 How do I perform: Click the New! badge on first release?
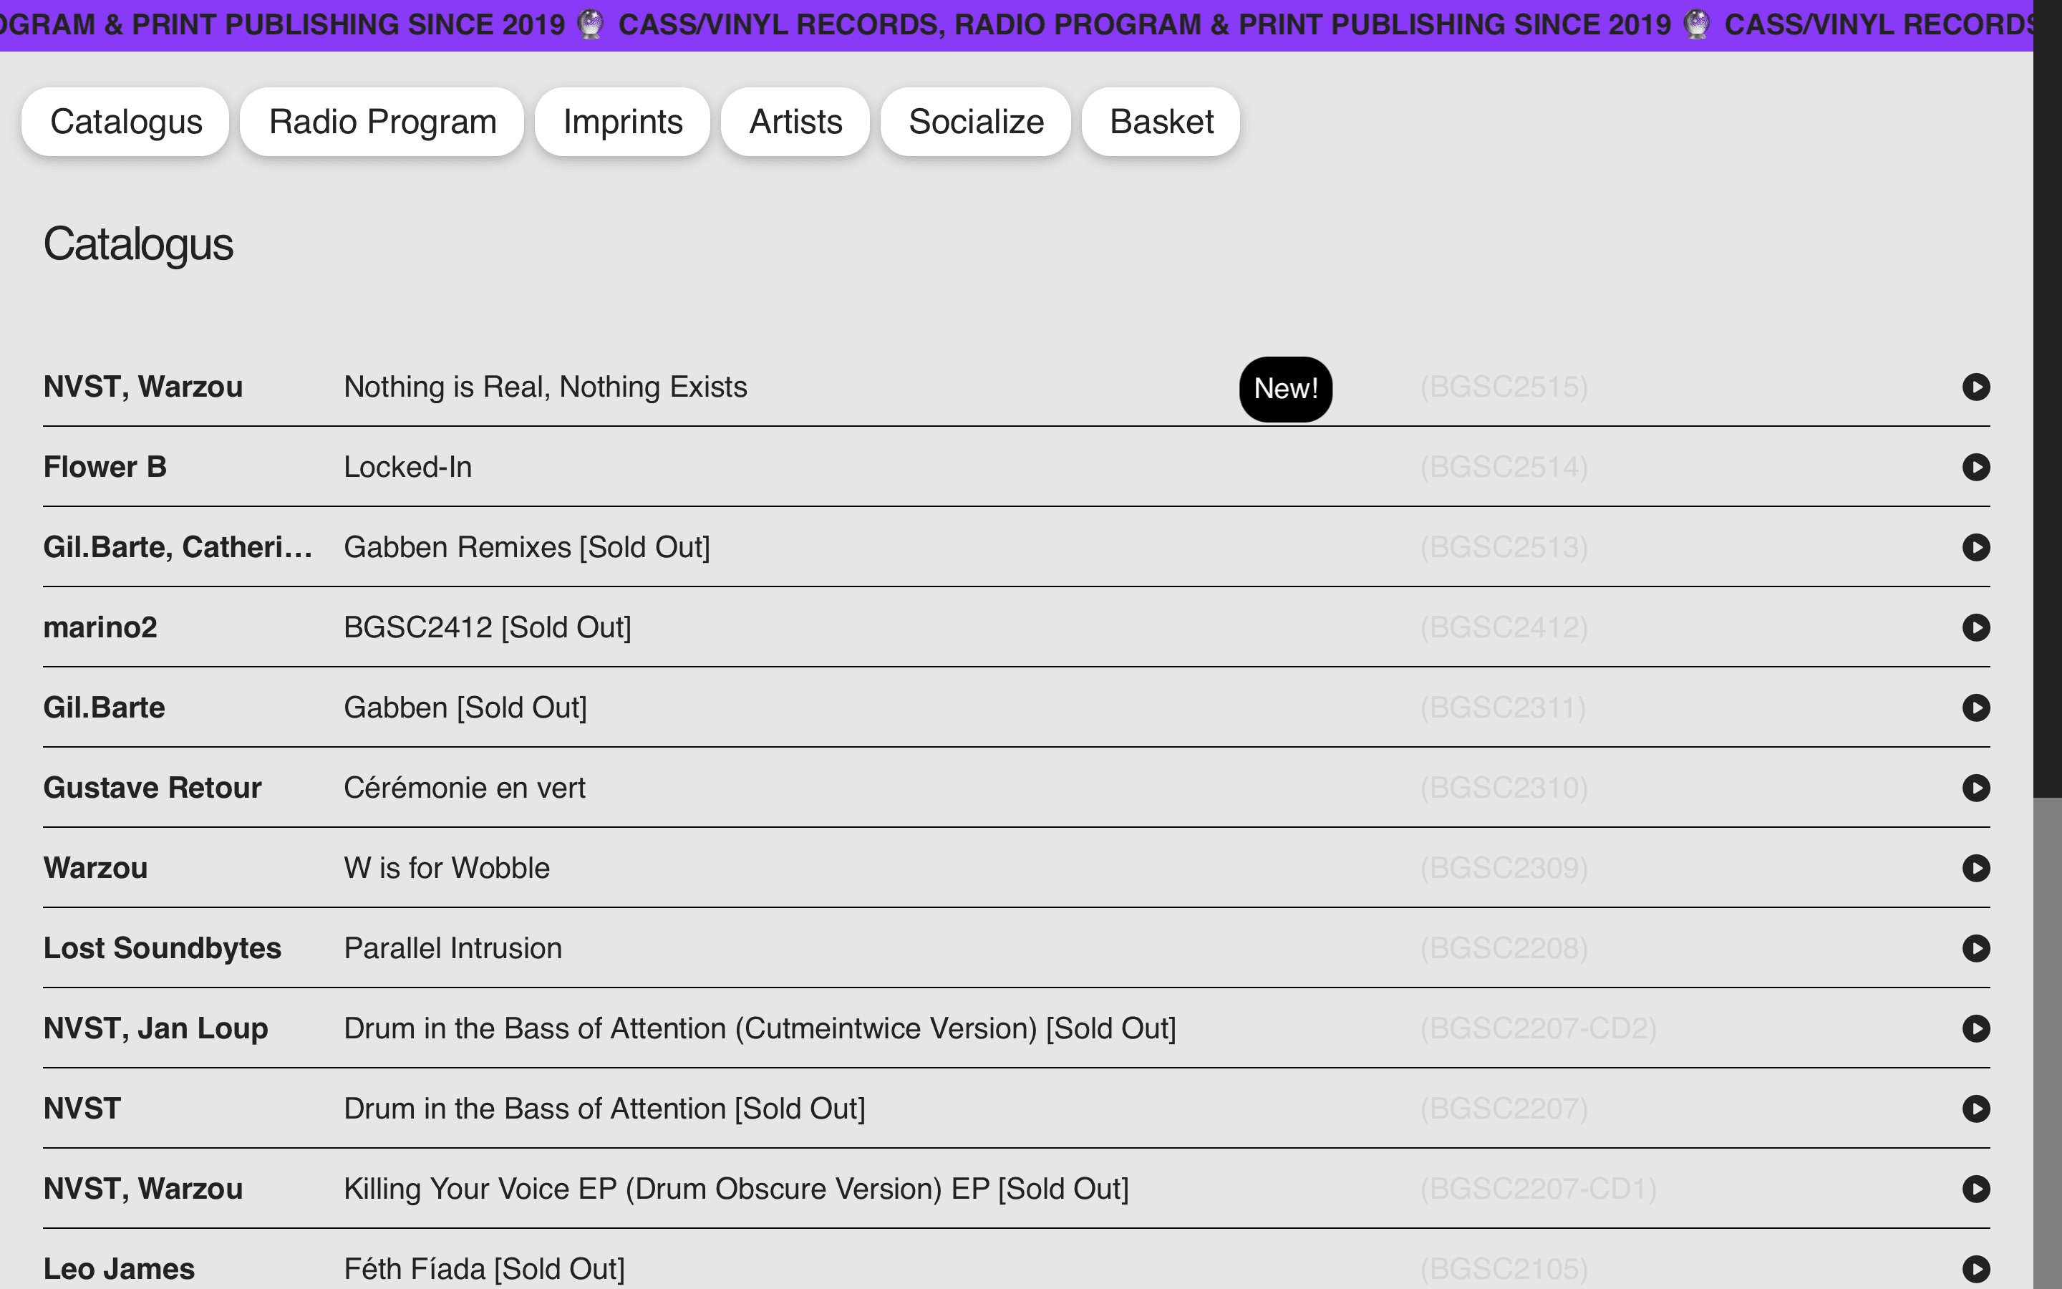coord(1285,389)
